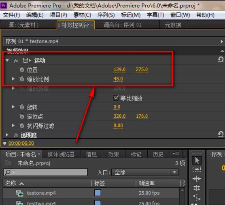Open the 素材(C) menu

click(x=83, y=15)
